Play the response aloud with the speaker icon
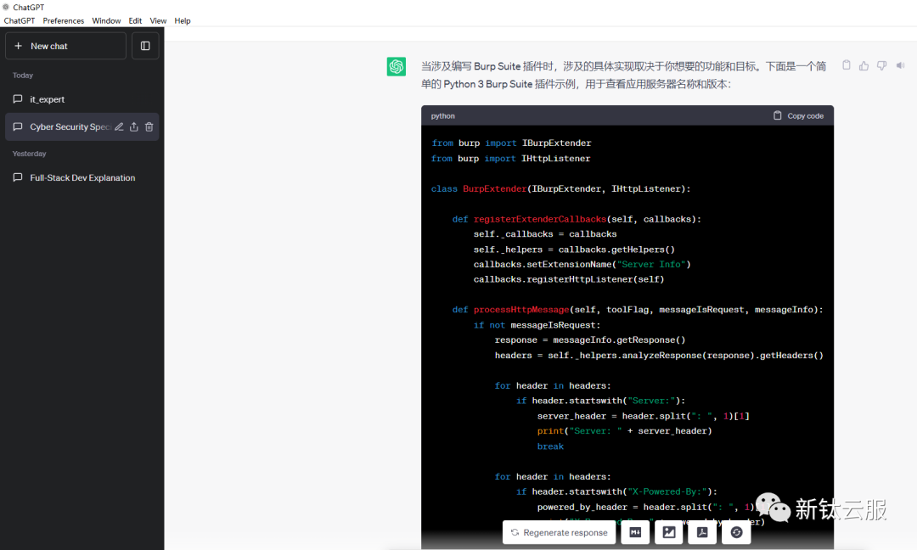 click(900, 65)
